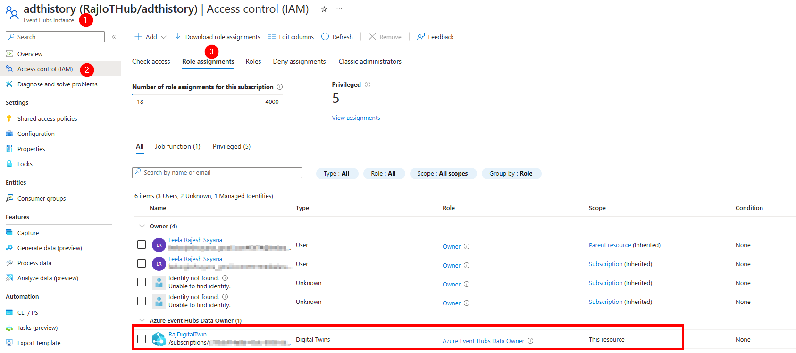Select the Job function (1) tab
Image resolution: width=796 pixels, height=353 pixels.
tap(177, 146)
